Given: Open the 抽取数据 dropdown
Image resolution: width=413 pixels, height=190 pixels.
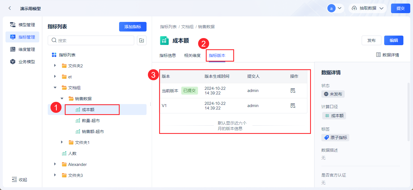Looking at the screenshot, I should 367,8.
